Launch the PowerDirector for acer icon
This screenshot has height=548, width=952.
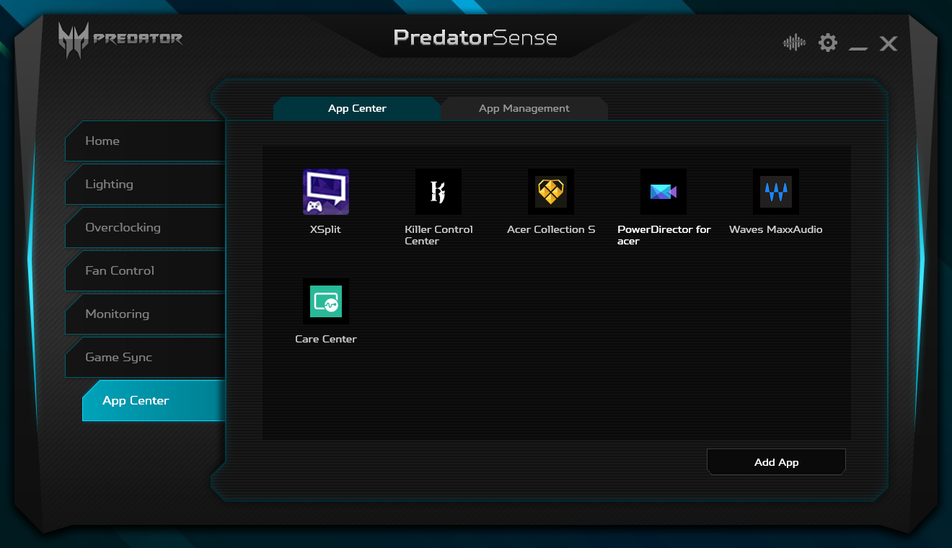click(x=663, y=192)
